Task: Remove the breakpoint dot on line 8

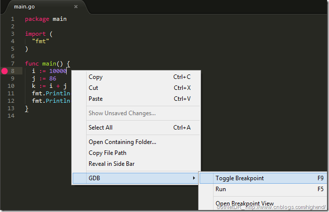Action: [x=4, y=71]
